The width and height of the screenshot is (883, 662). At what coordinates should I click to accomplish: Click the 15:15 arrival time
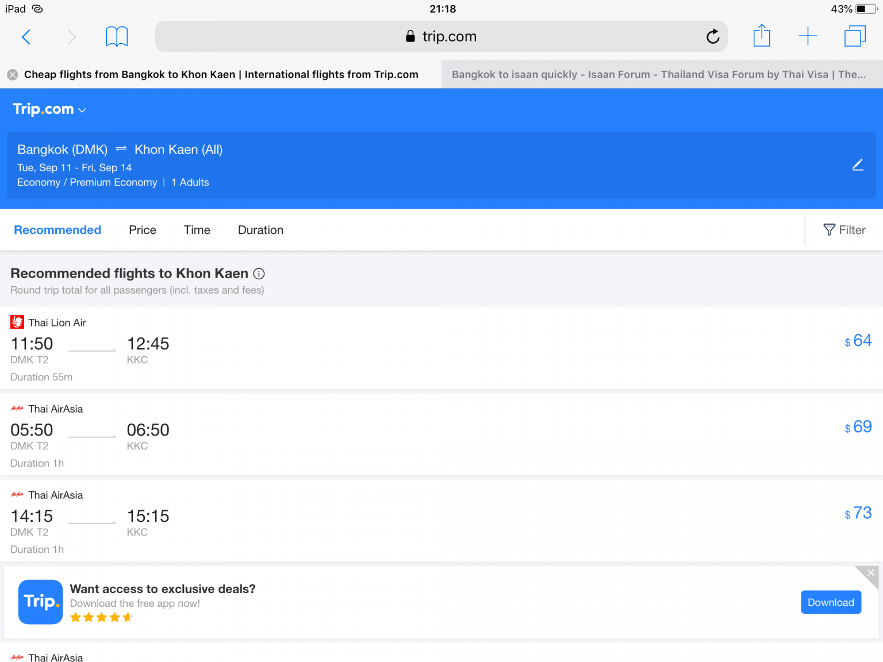[x=148, y=516]
